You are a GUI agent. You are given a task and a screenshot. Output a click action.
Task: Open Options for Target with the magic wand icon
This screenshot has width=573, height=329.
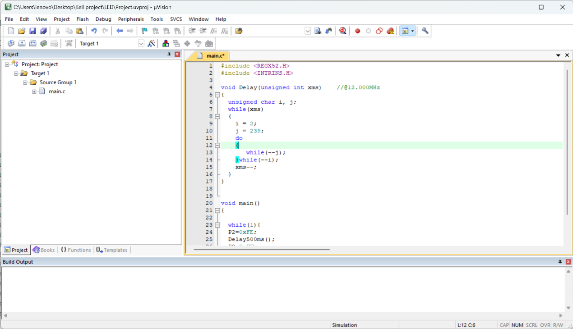pos(152,44)
